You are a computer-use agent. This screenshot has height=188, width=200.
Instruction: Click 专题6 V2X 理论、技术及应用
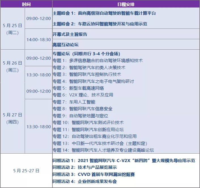click(83, 95)
